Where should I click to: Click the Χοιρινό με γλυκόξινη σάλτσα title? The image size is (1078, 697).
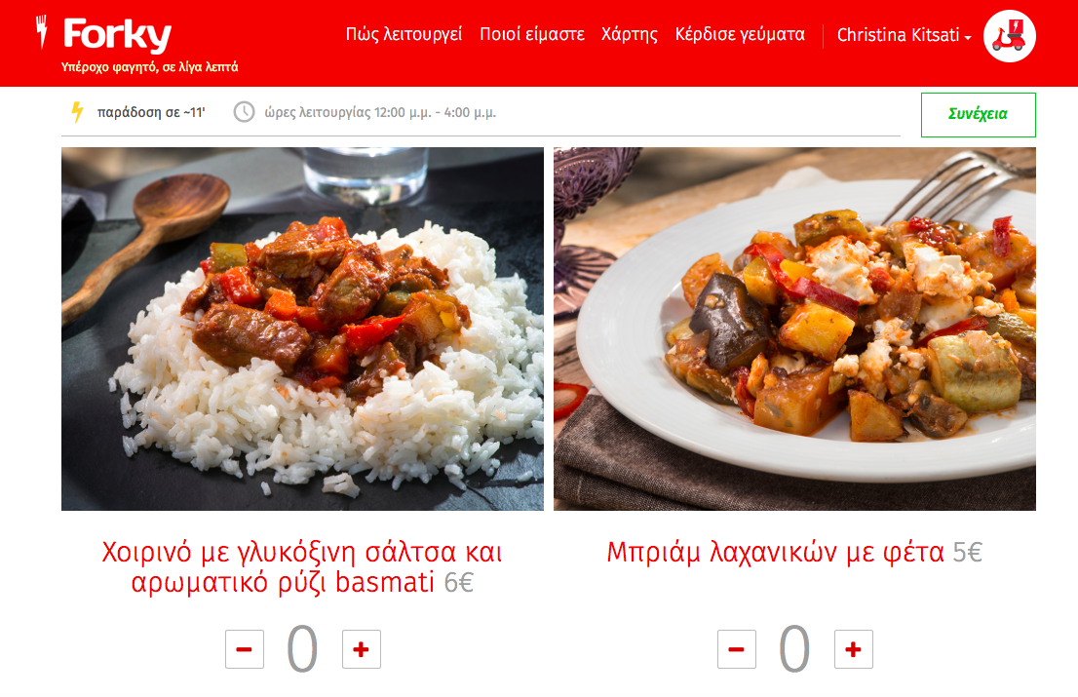coord(302,567)
